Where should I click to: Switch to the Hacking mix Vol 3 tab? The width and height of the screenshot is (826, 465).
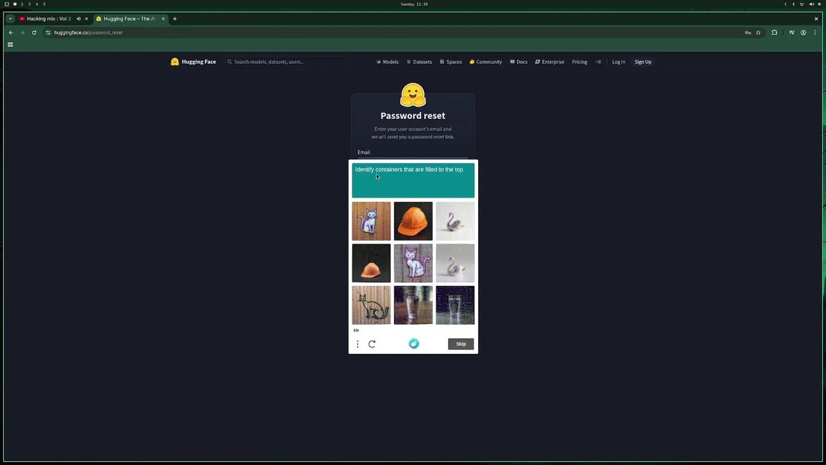click(48, 19)
